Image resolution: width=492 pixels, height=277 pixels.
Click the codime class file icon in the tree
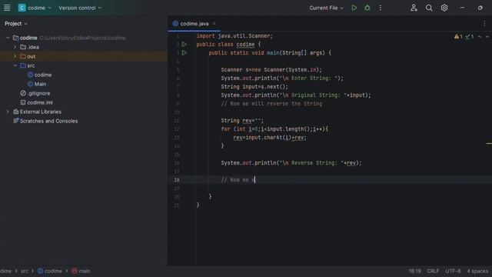pos(31,75)
